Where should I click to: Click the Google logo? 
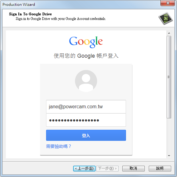point(86,42)
